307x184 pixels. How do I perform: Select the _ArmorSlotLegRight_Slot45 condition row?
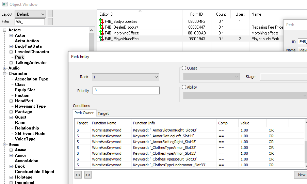click(x=190, y=142)
